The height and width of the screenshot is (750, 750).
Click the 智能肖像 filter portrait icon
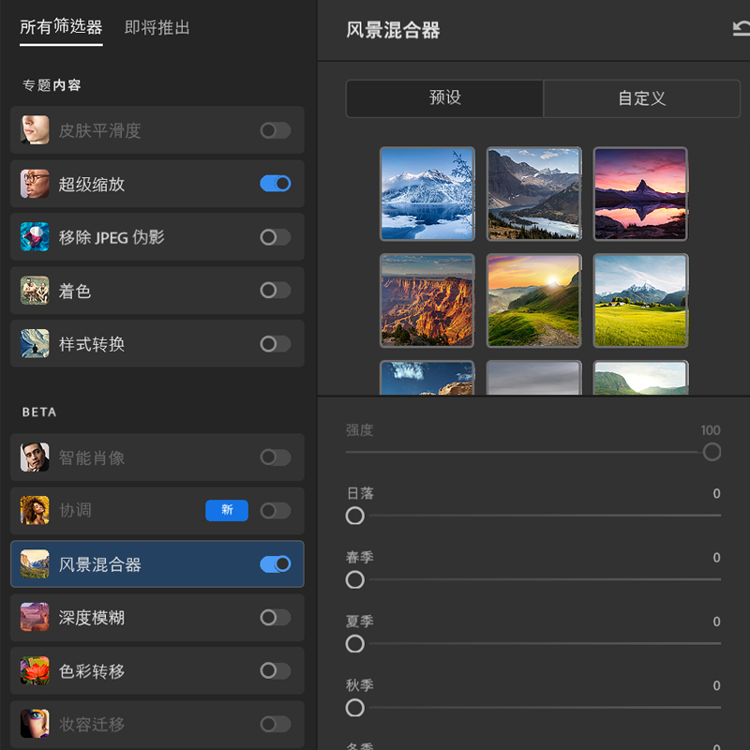coord(35,457)
